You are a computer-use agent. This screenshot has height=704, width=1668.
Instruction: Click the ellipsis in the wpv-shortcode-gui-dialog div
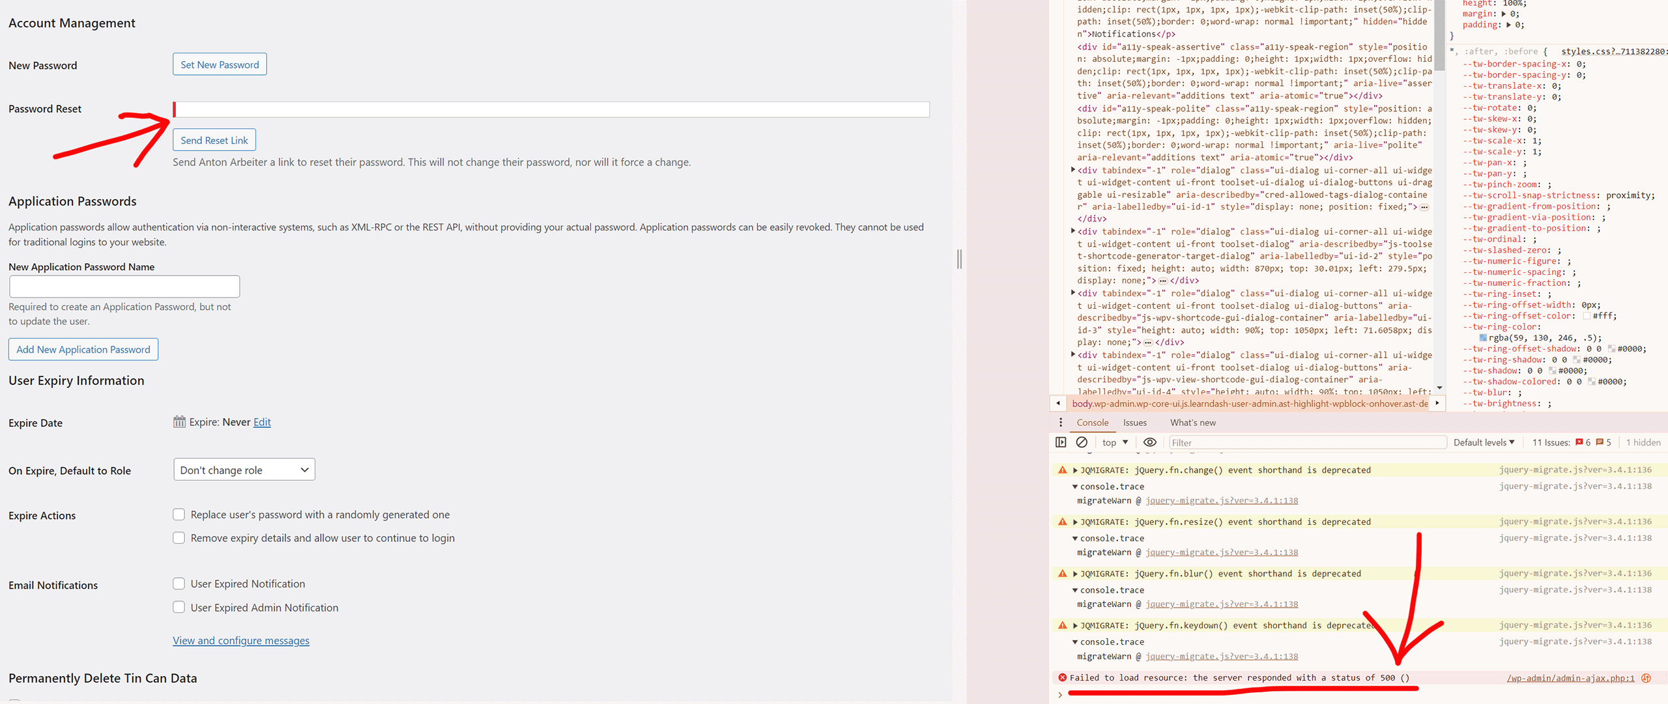1148,343
